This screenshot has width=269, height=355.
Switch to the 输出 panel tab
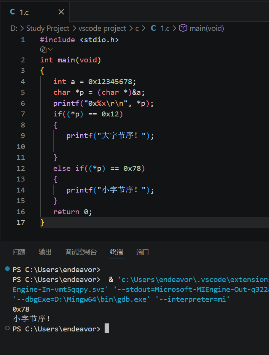(x=45, y=252)
